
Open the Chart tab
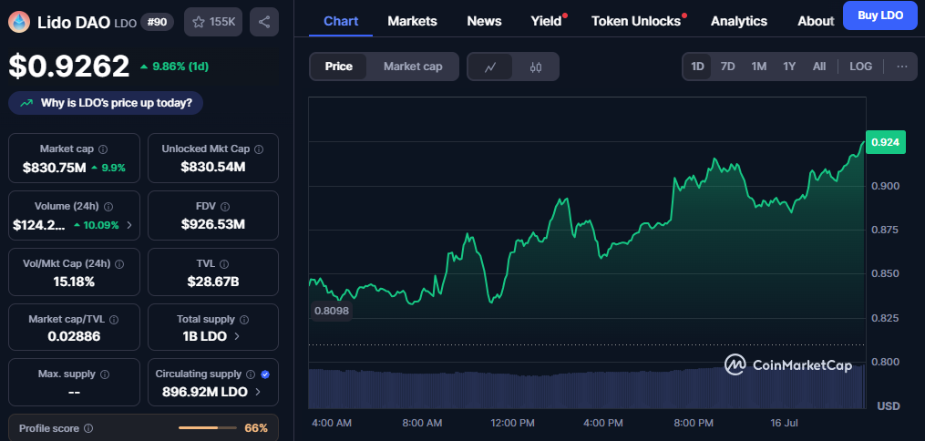pos(341,21)
